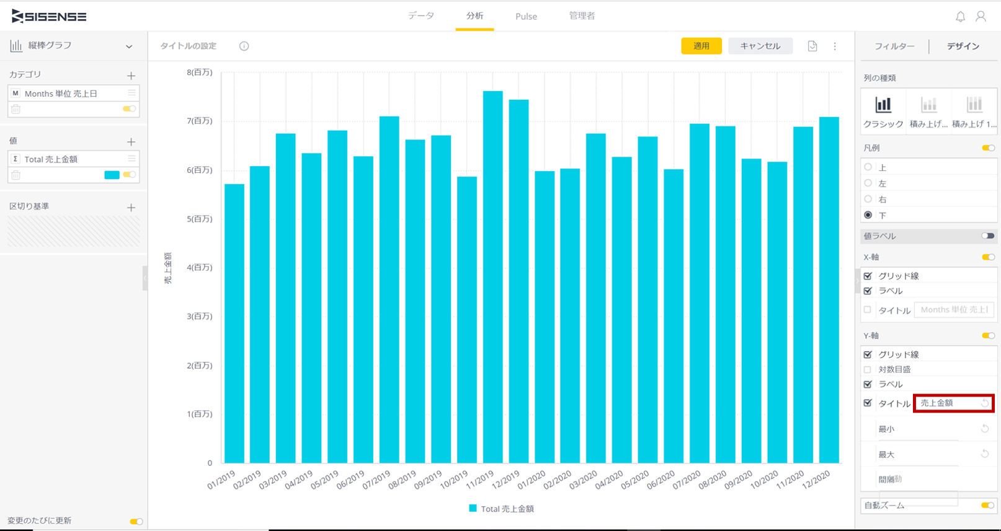Open the Pulse tab
1001x531 pixels.
(x=526, y=17)
